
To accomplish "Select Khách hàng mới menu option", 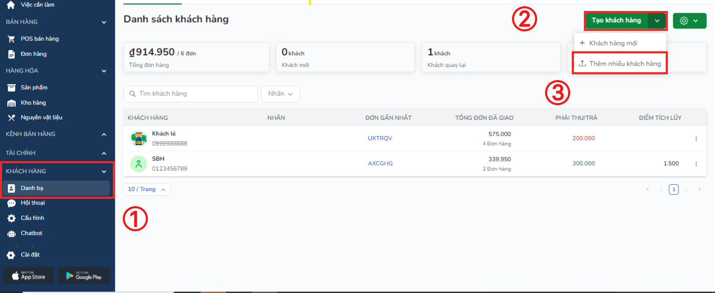I will (613, 43).
